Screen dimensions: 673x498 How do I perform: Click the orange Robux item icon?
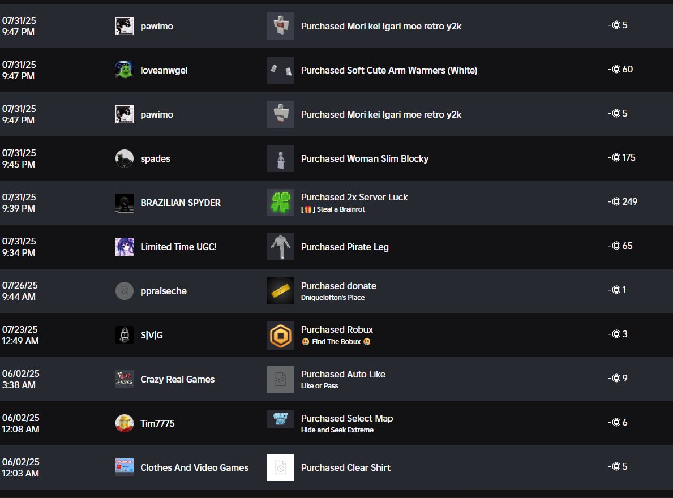coord(281,336)
